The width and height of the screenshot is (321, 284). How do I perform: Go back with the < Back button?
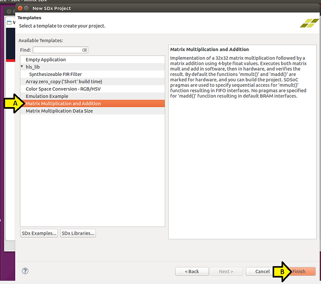pos(192,271)
